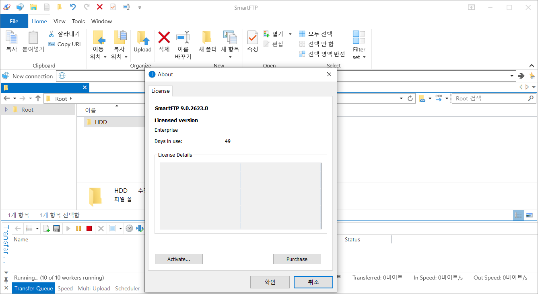Click the globe connection icon in quick access toolbar
The image size is (538, 294).
click(x=20, y=7)
